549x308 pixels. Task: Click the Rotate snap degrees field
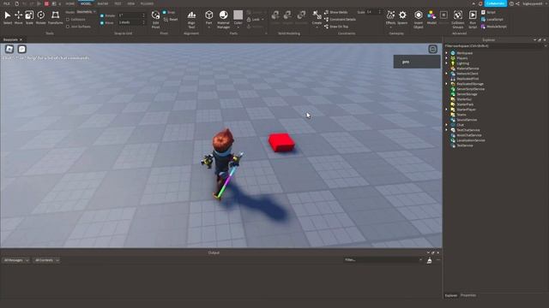[131, 15]
